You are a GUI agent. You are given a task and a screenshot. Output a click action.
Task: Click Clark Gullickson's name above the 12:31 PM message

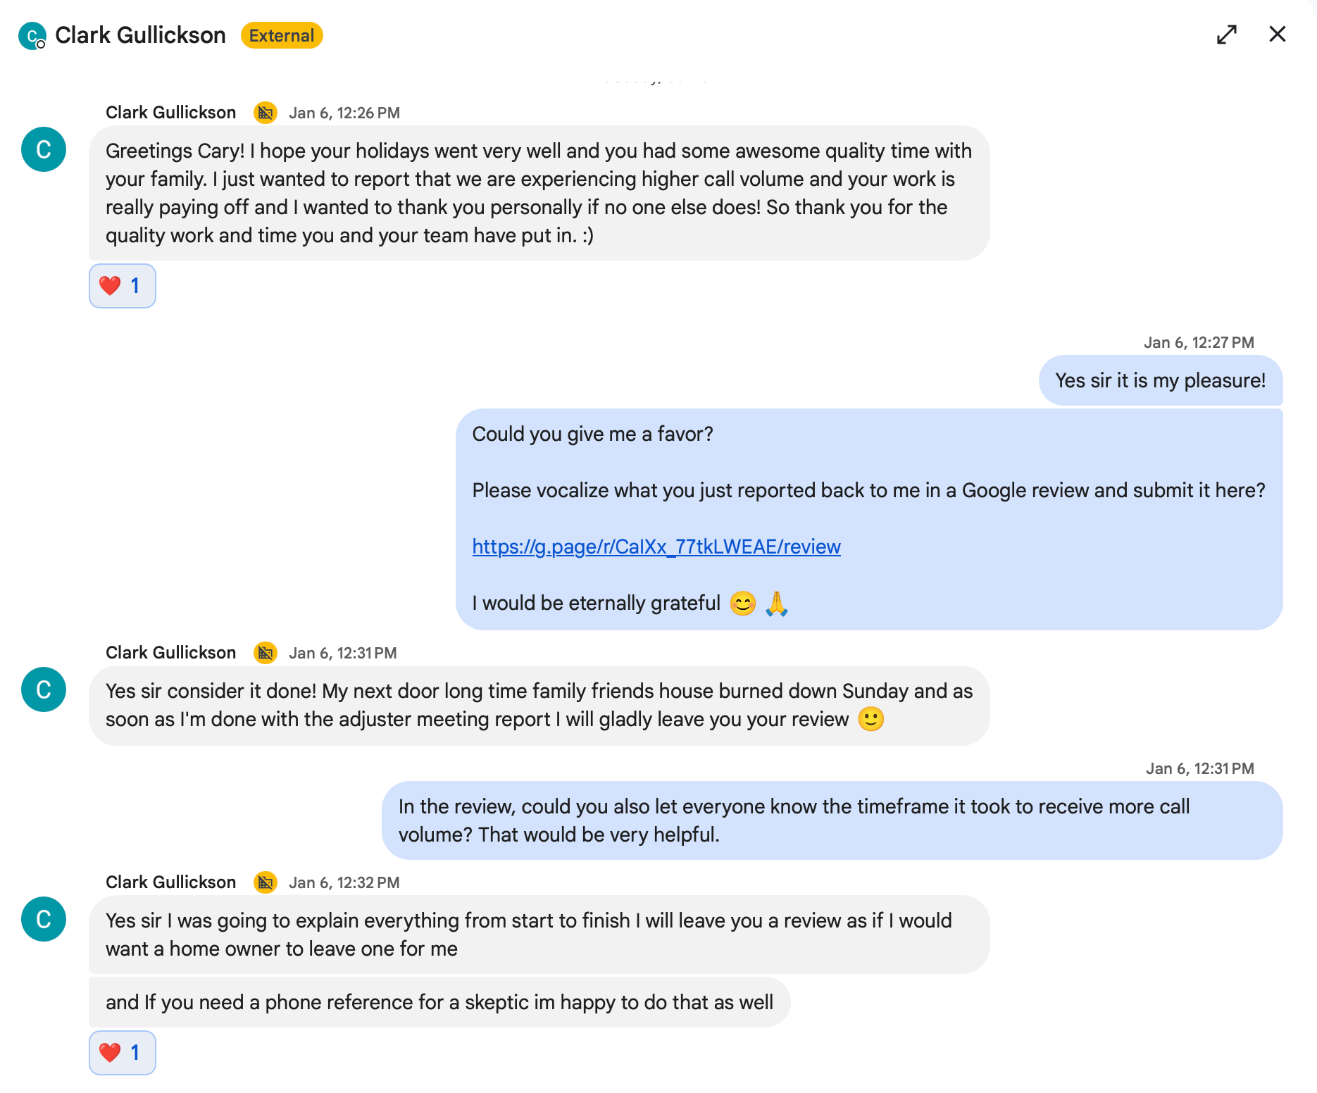pos(170,653)
